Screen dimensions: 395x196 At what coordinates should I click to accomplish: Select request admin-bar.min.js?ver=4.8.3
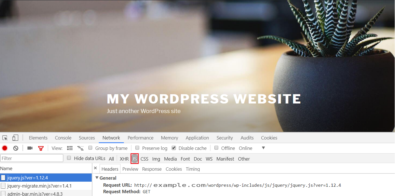coord(46,193)
